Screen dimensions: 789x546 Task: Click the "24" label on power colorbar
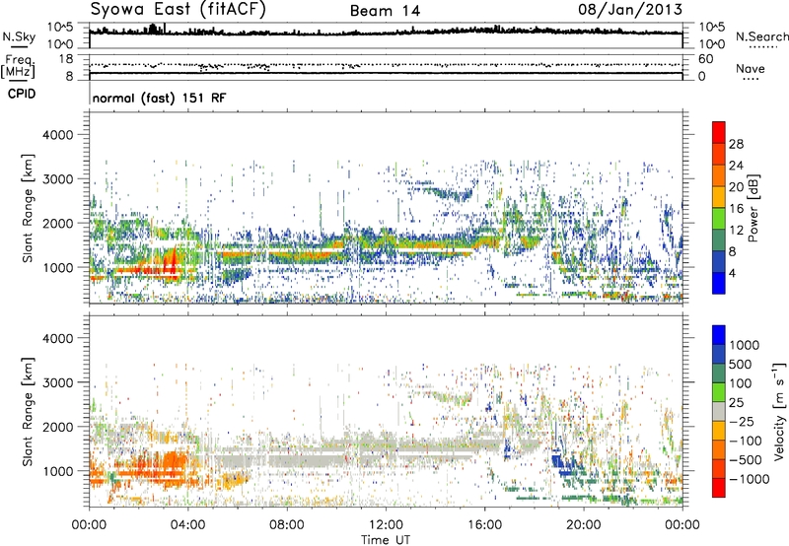click(x=736, y=166)
